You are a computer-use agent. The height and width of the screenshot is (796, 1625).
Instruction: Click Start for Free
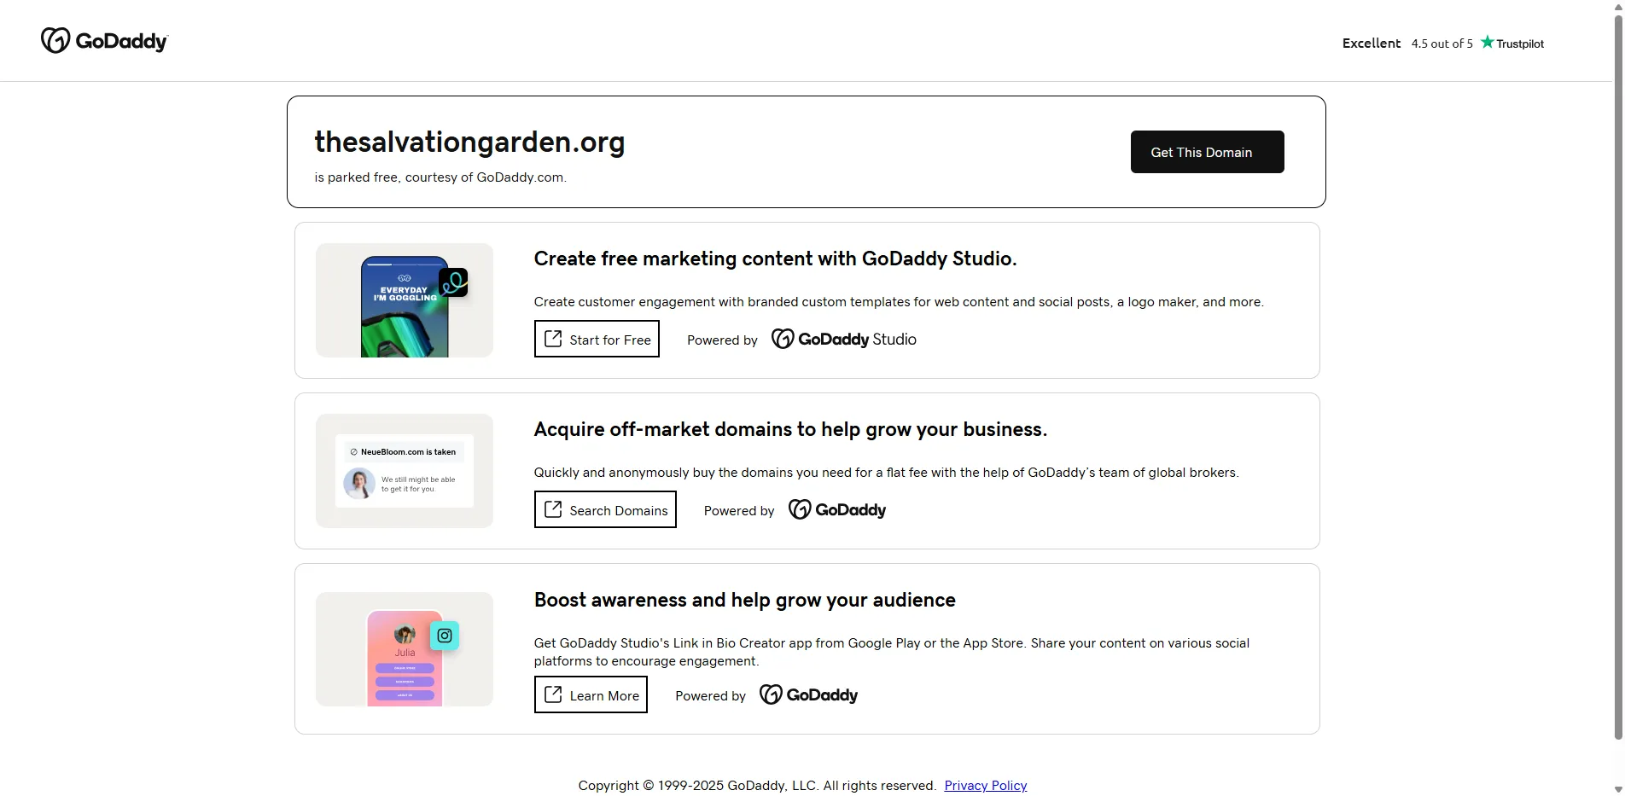(x=597, y=339)
